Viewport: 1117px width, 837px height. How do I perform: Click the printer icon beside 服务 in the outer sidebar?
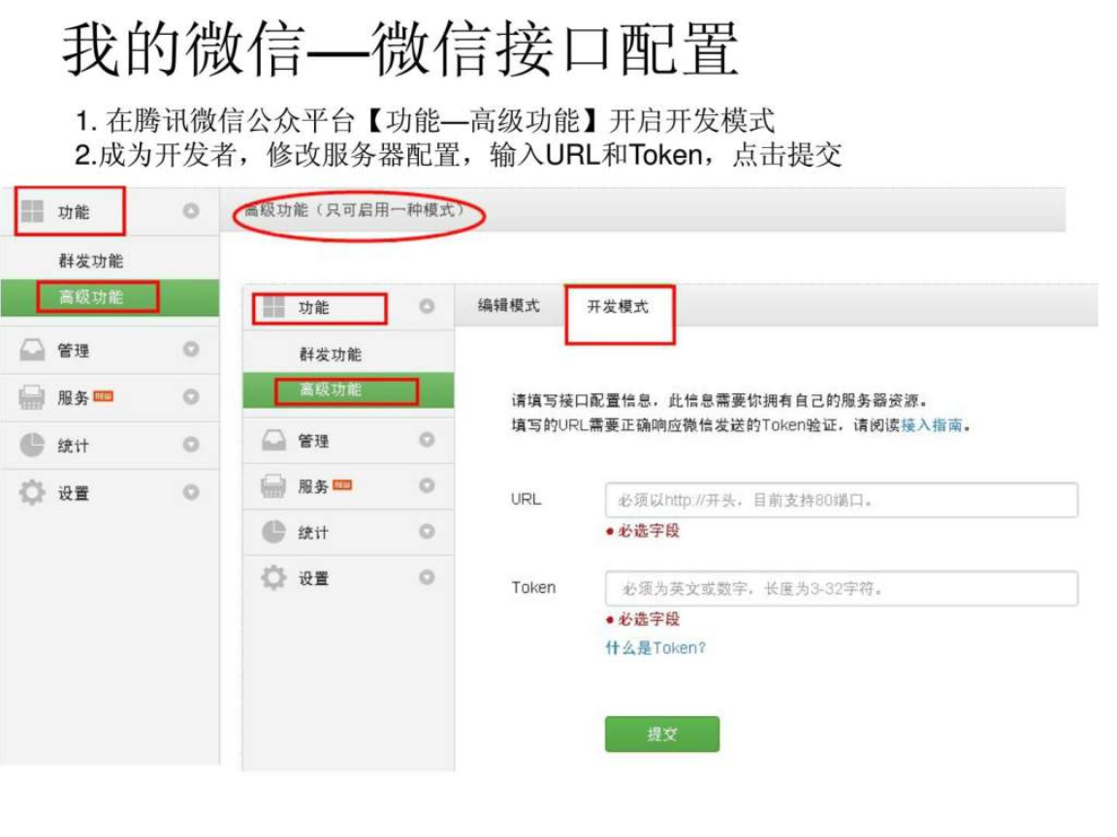(31, 397)
